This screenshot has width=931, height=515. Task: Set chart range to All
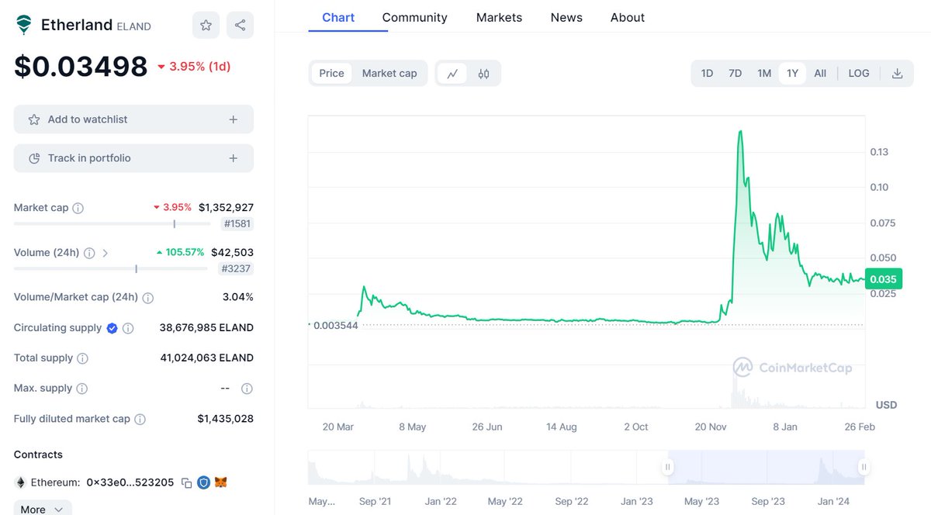click(x=820, y=74)
